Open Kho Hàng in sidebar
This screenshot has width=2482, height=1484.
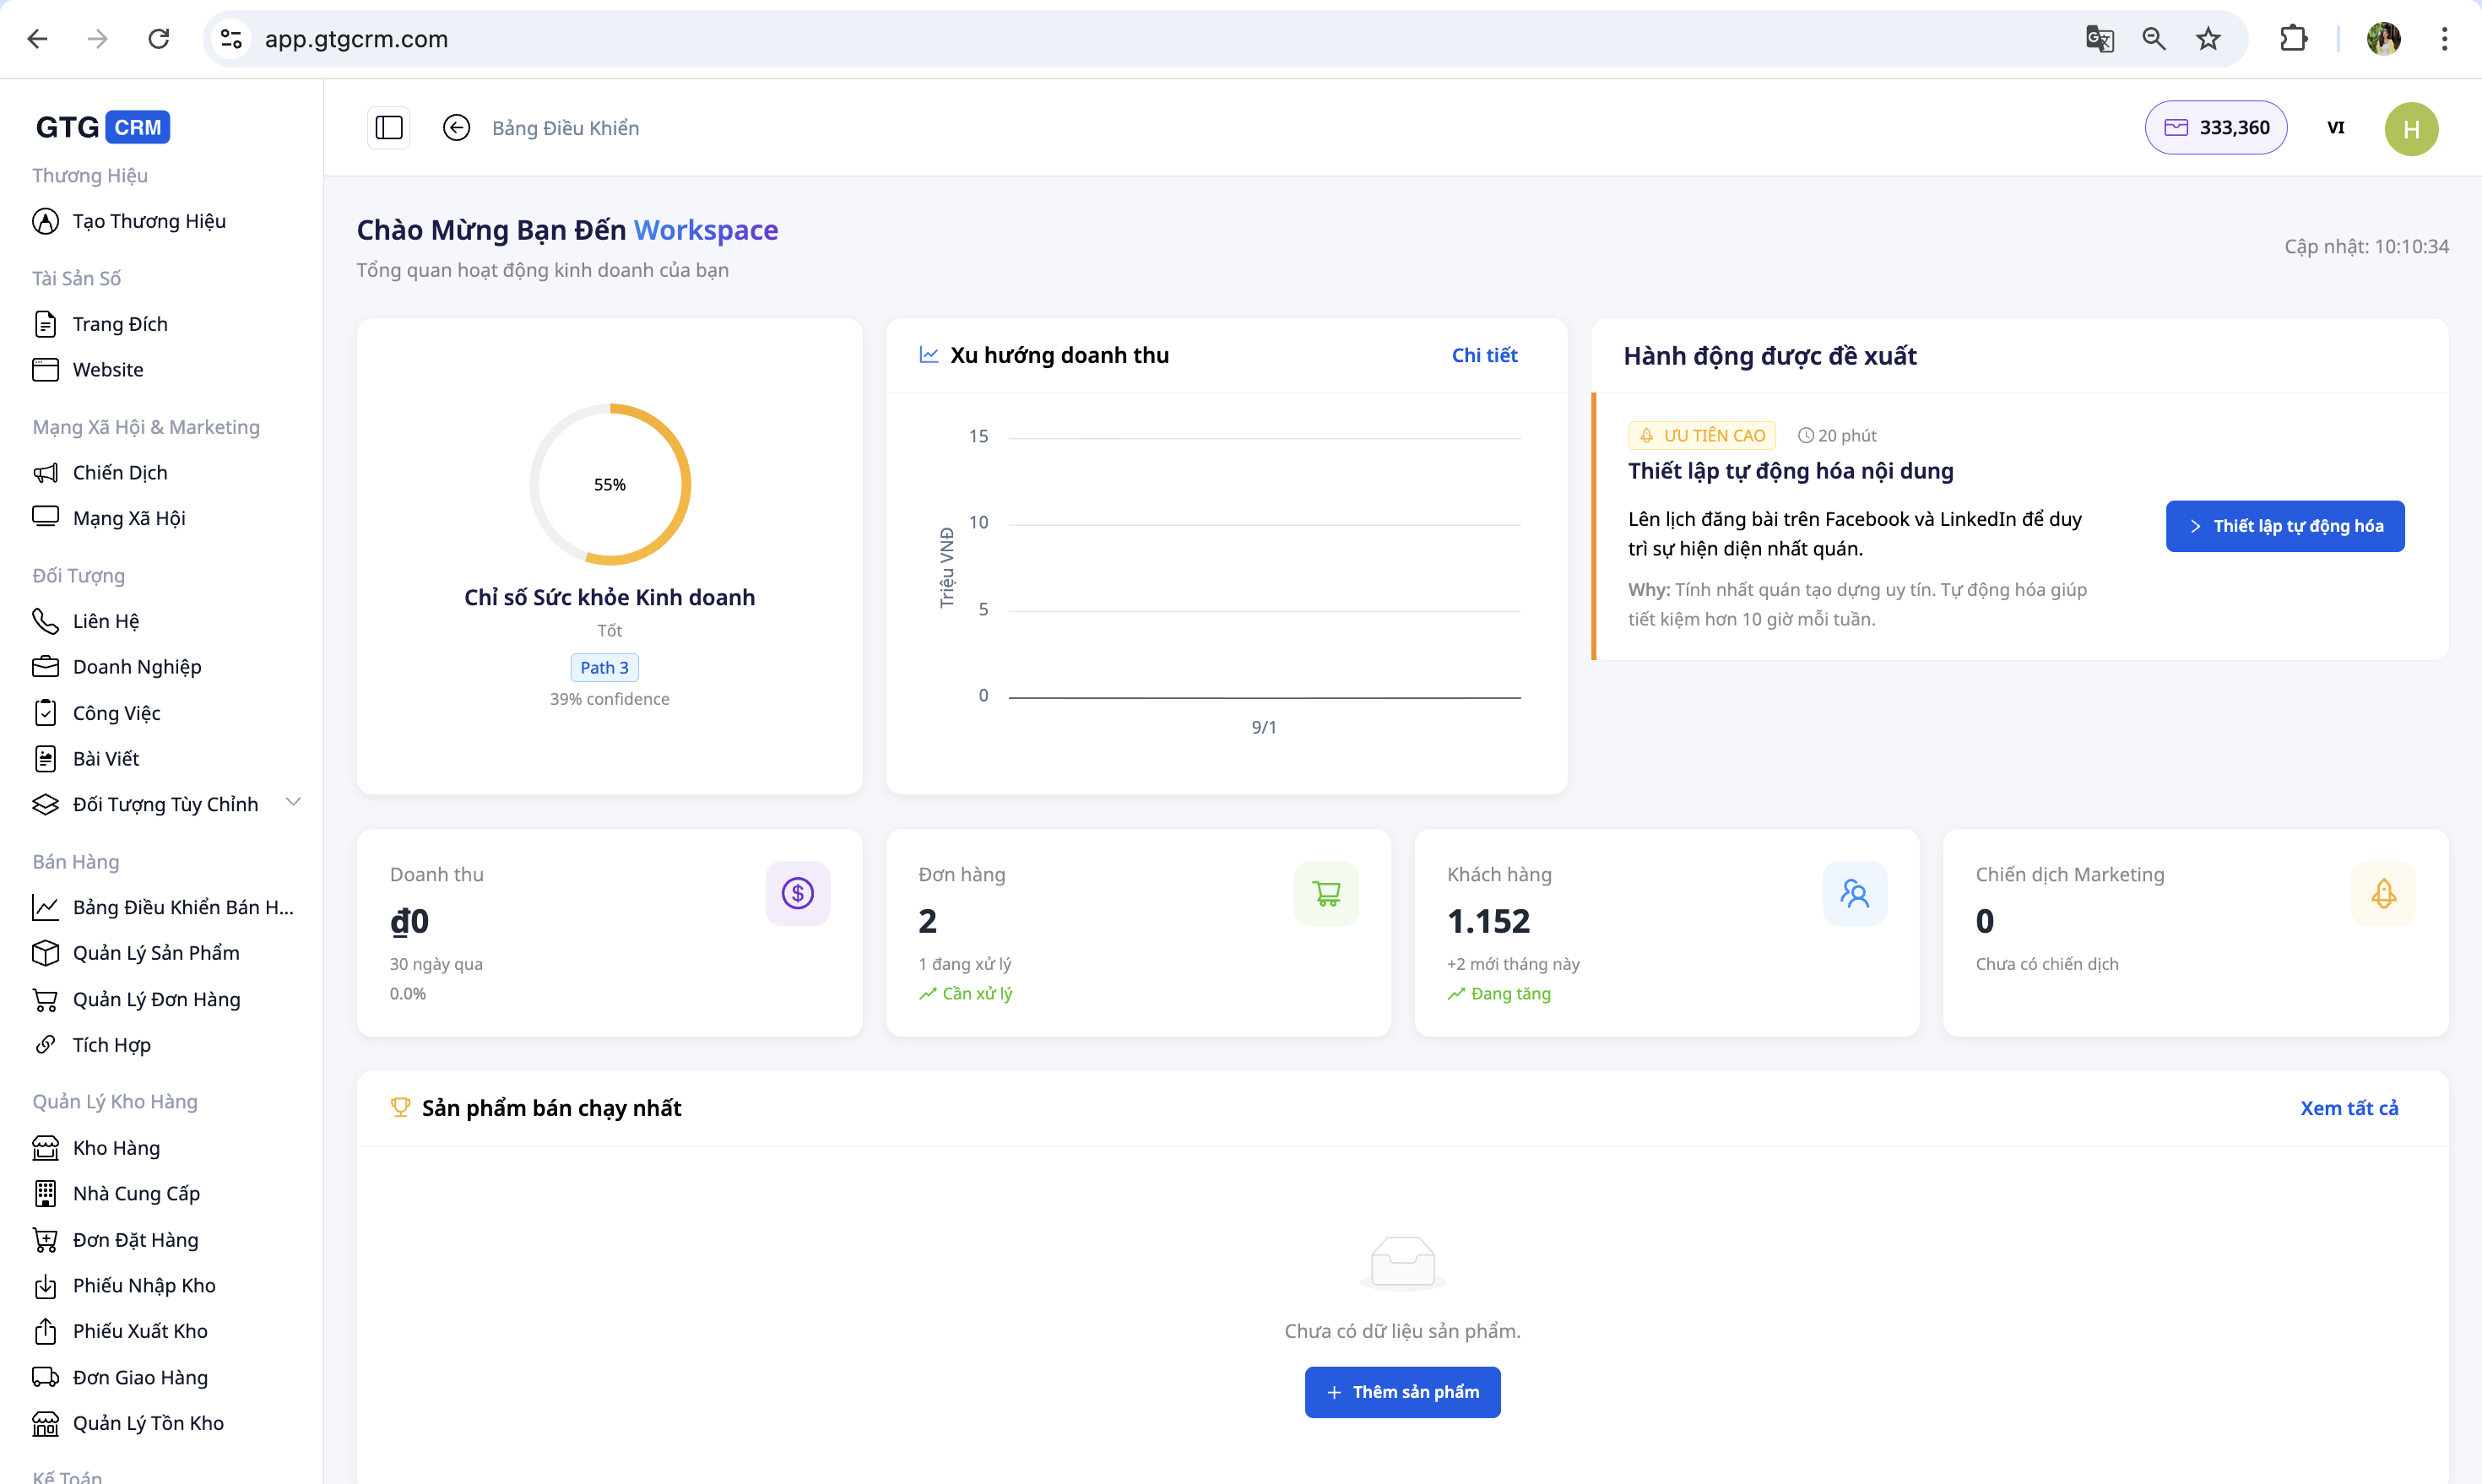click(116, 1148)
